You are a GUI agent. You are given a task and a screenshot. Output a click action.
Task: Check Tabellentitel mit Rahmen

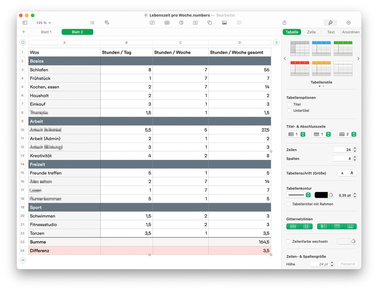288,204
